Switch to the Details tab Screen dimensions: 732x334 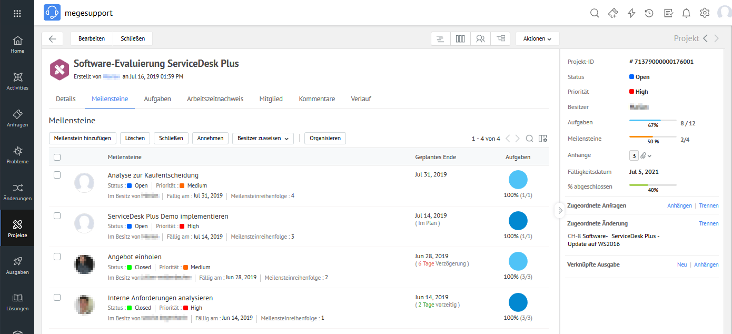[66, 99]
